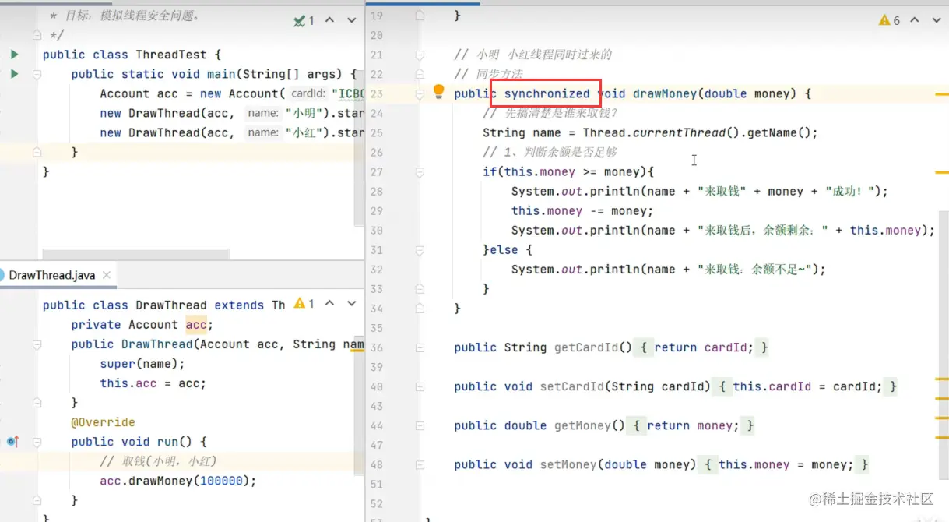This screenshot has height=522, width=949.
Task: Go to previous highlighted error in Account editor
Action: pos(915,20)
